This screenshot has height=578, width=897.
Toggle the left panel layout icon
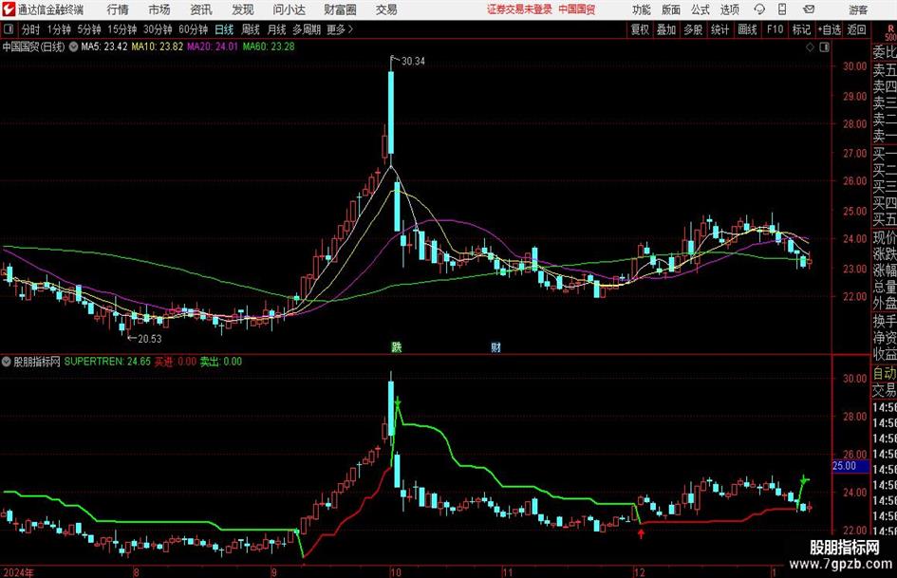pos(9,29)
